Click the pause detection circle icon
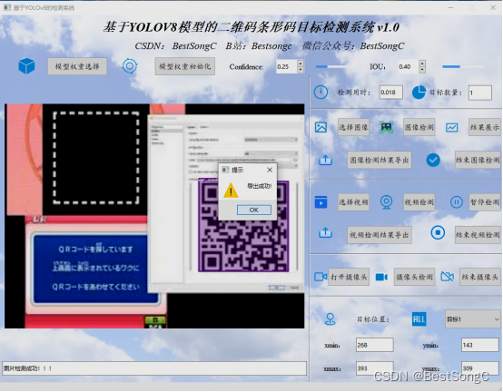 click(x=456, y=202)
